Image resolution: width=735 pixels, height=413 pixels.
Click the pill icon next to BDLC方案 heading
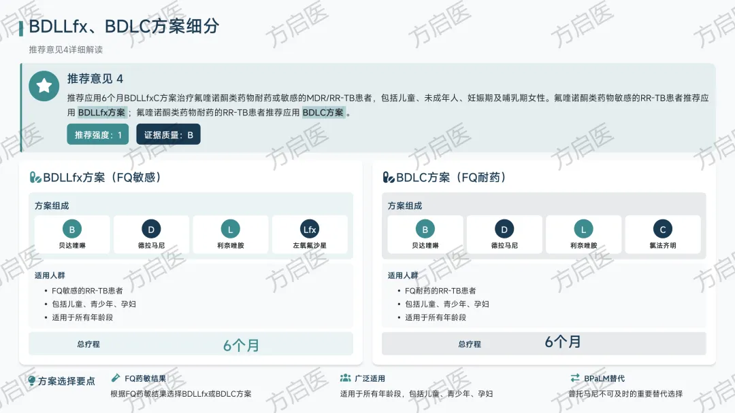(x=389, y=178)
